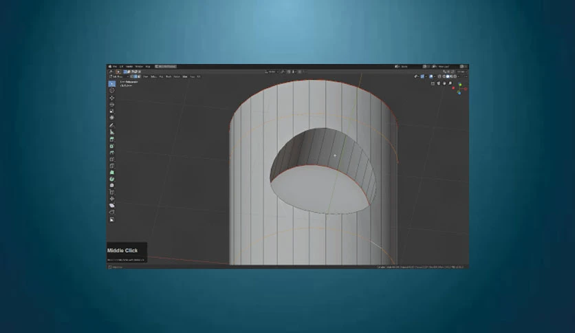Open the Render menu
Viewport: 575px width, 333px height.
click(x=129, y=66)
